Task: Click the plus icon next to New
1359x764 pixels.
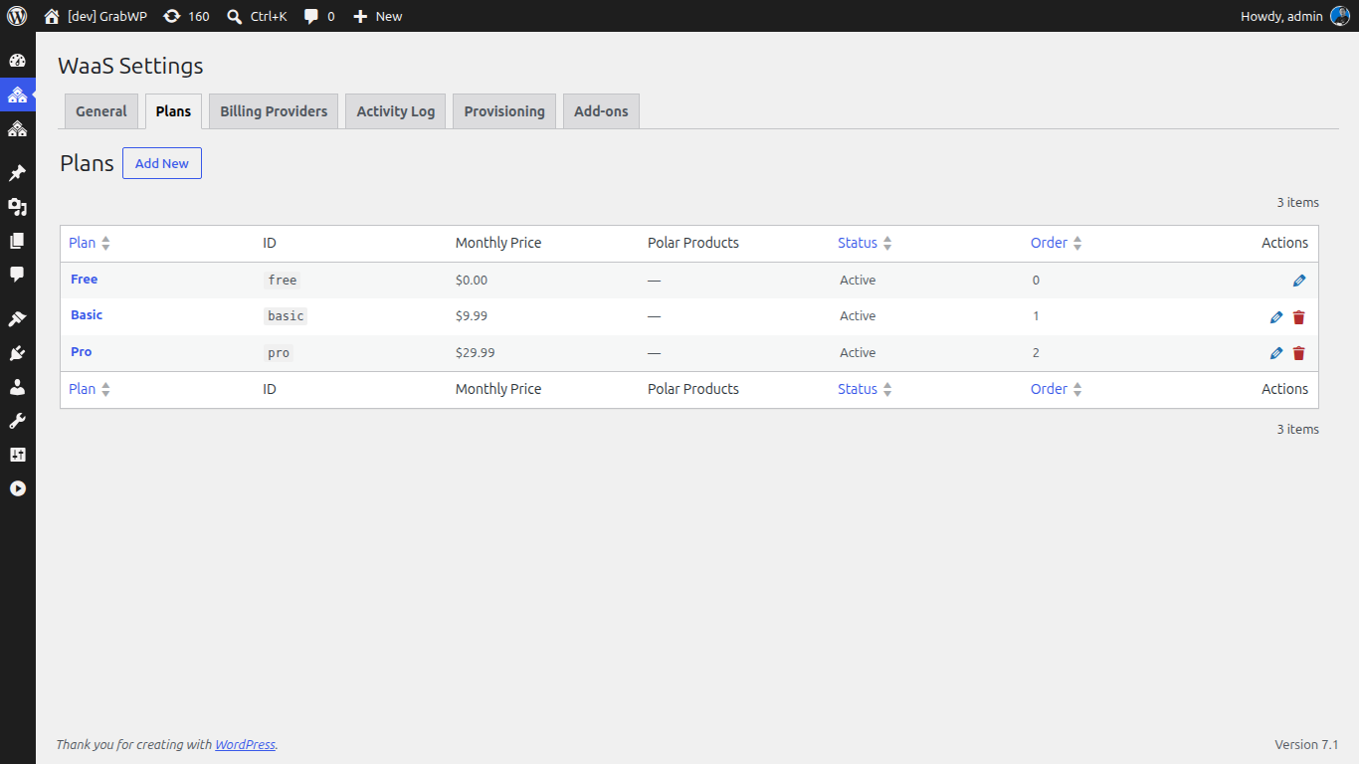Action: (360, 16)
